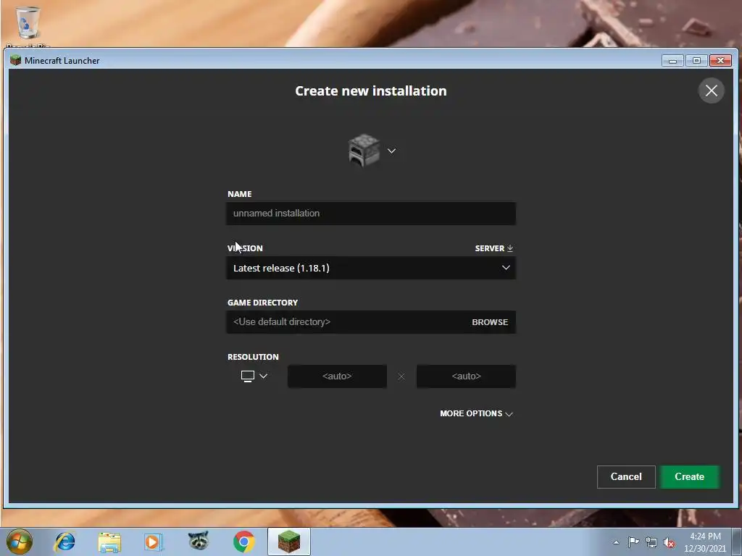Click the SERVER download link

(x=494, y=248)
